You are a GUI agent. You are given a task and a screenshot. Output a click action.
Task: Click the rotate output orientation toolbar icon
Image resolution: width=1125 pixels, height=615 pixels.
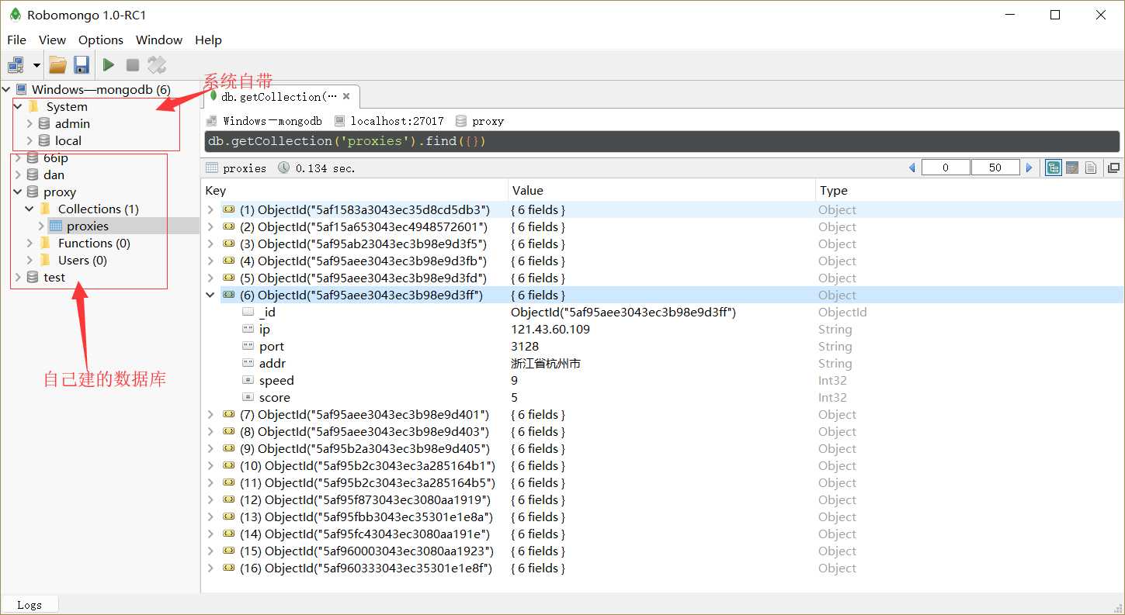(x=157, y=65)
